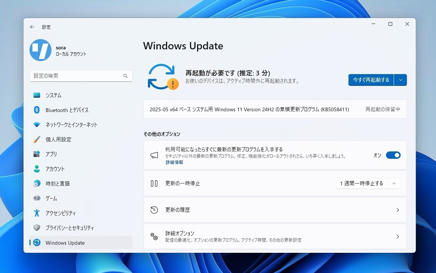Image resolution: width=436 pixels, height=273 pixels.
Task: Open 更新の履歴 via its chevron
Action: [x=398, y=210]
